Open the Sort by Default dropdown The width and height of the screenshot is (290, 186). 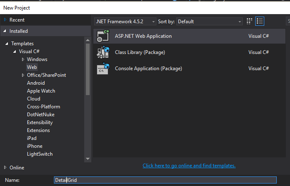click(x=210, y=21)
